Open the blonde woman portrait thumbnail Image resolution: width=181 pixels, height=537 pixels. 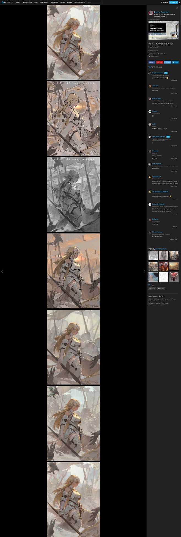163,256
